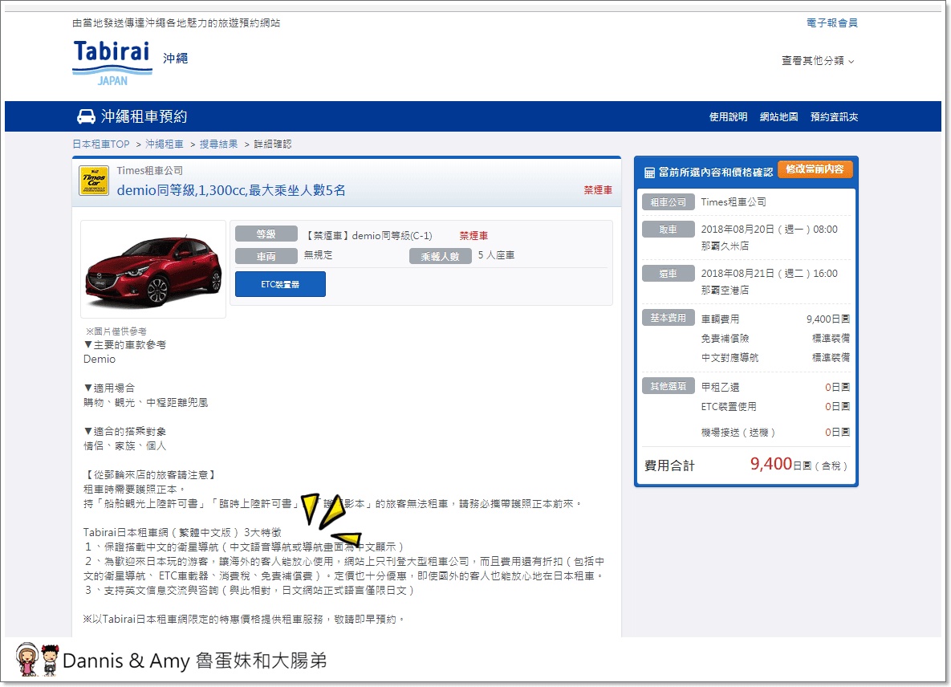Image resolution: width=951 pixels, height=687 pixels.
Task: Click the car icon beside 沖繩租車預約
Action: [86, 116]
